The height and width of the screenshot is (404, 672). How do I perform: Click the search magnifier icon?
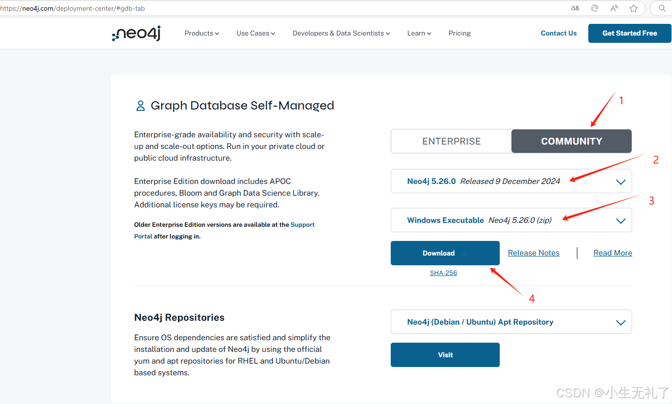click(x=662, y=8)
